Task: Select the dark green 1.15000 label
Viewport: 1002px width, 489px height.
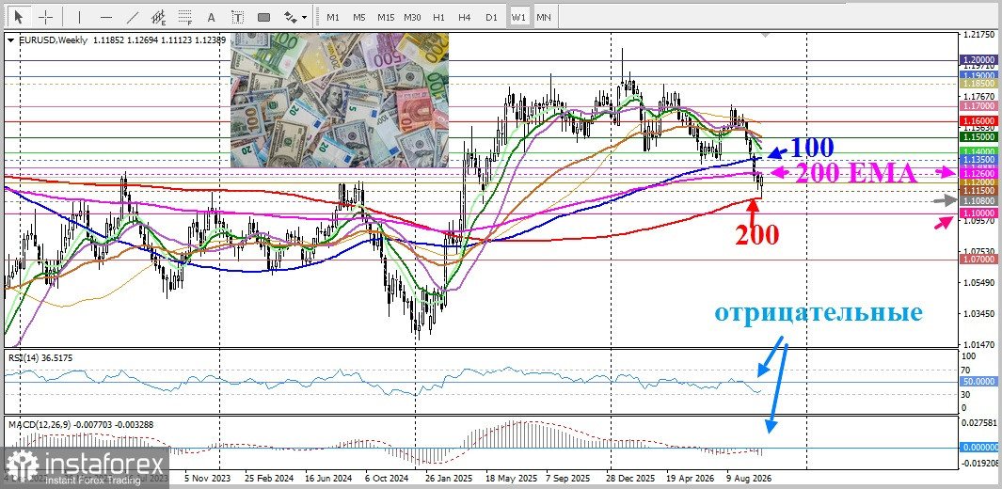Action: pyautogui.click(x=978, y=136)
